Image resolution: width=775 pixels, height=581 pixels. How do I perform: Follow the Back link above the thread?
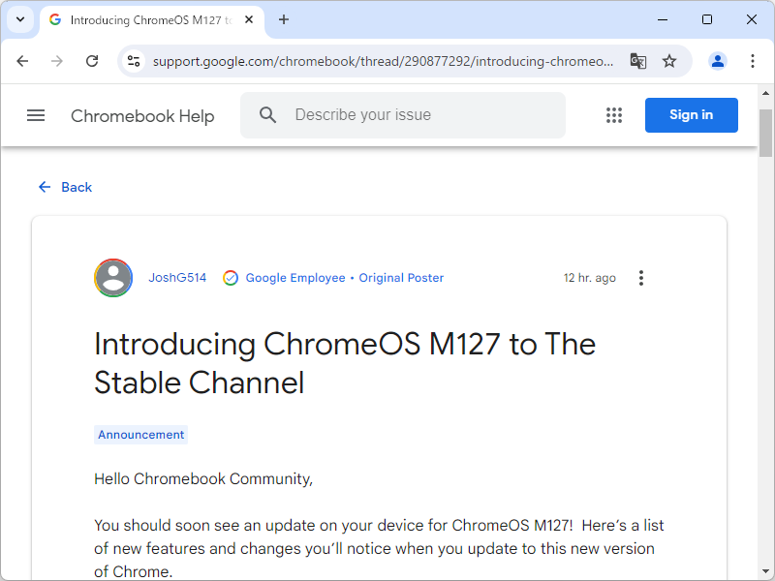point(65,187)
